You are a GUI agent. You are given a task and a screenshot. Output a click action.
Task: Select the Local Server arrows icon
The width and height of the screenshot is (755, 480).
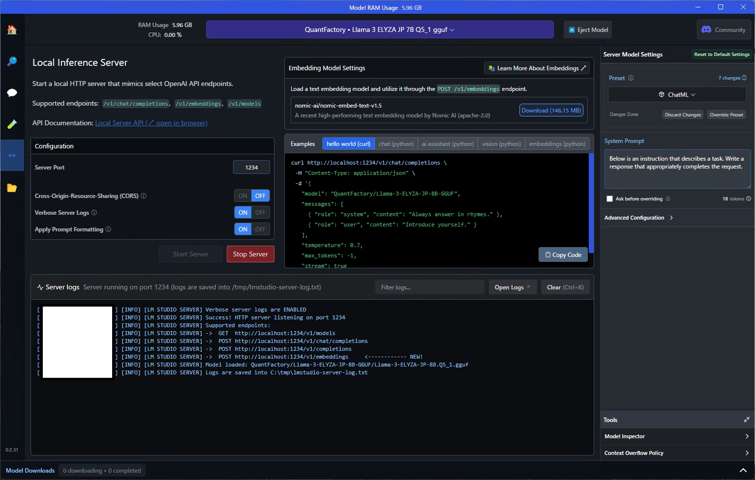click(x=12, y=155)
